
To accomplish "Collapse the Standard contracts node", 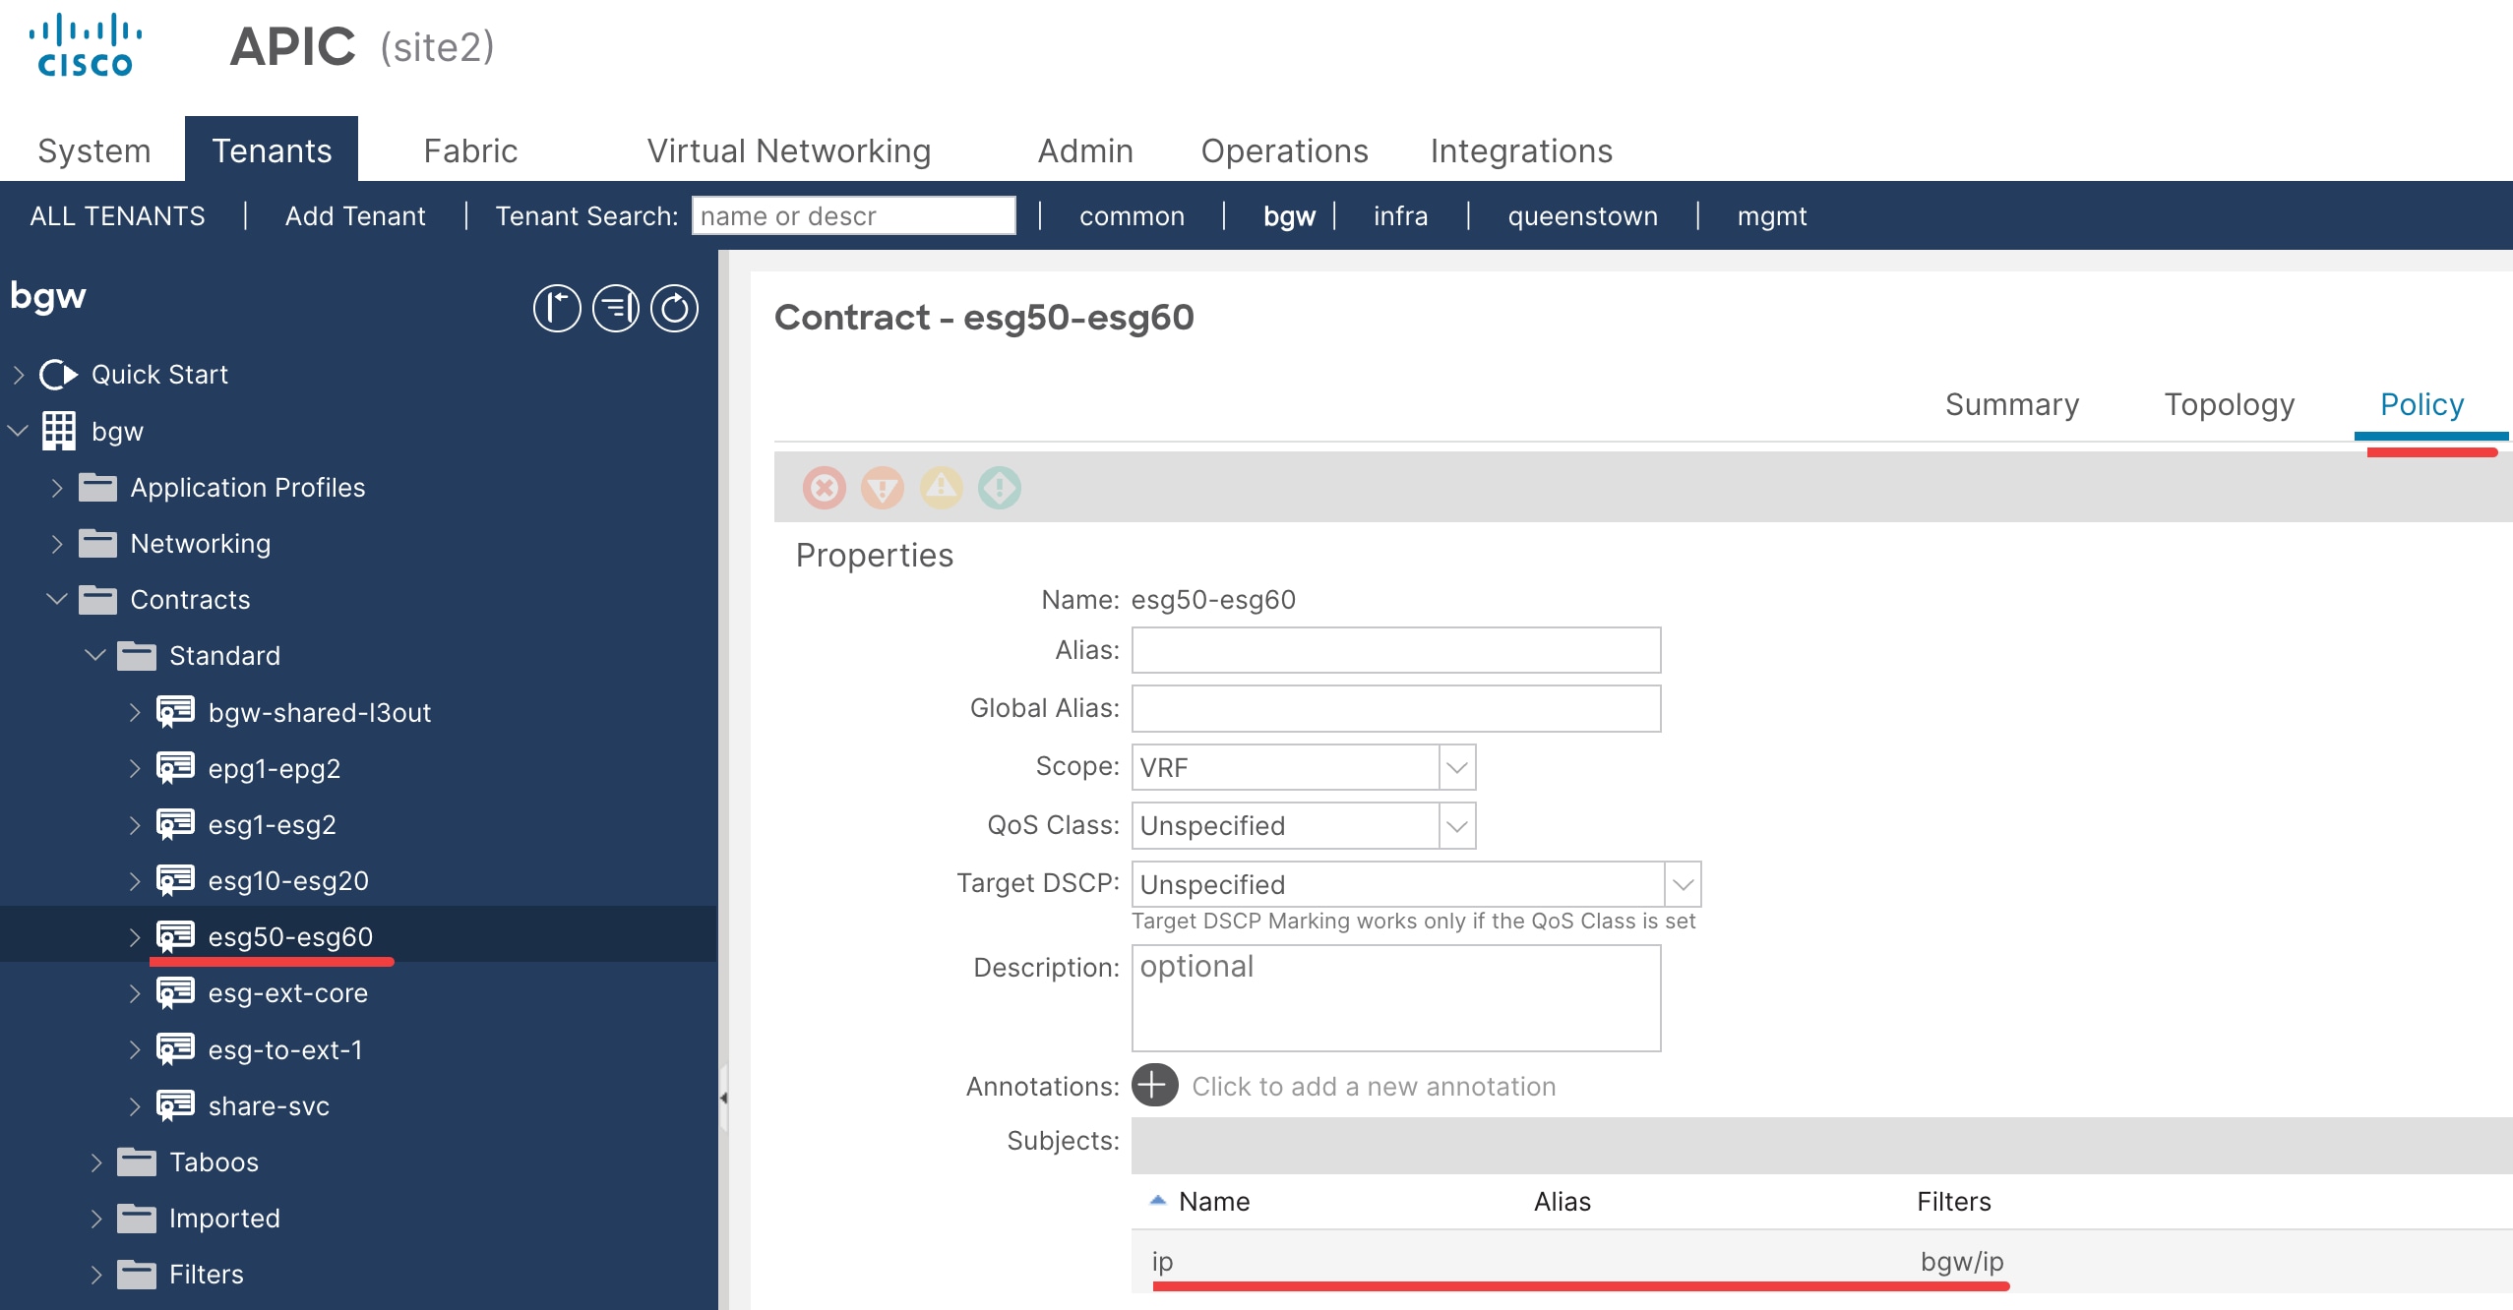I will pyautogui.click(x=95, y=655).
